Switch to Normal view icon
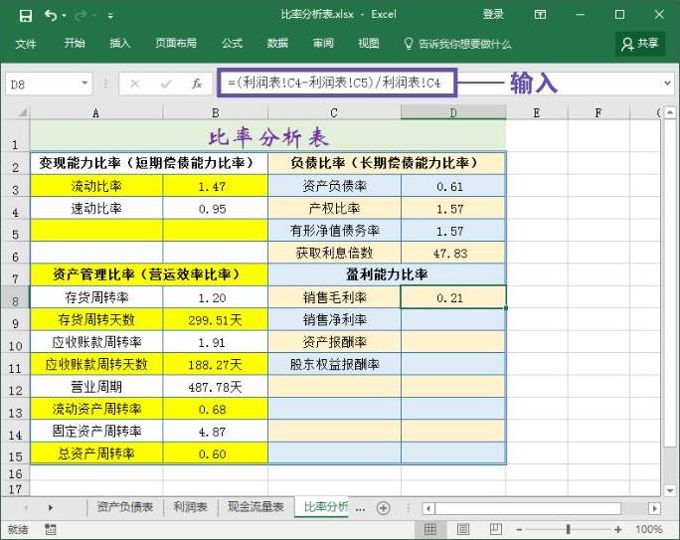The image size is (680, 540). 429,529
